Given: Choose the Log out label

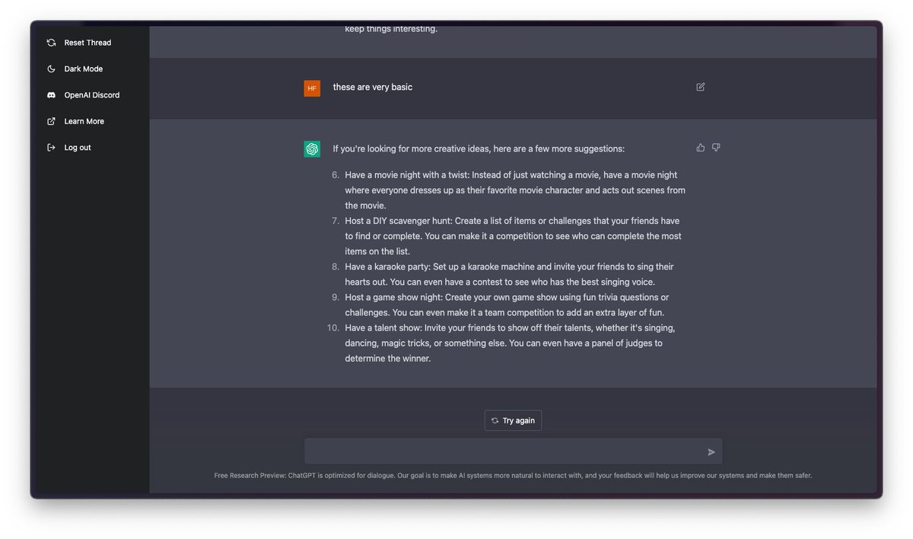Looking at the screenshot, I should pos(77,148).
